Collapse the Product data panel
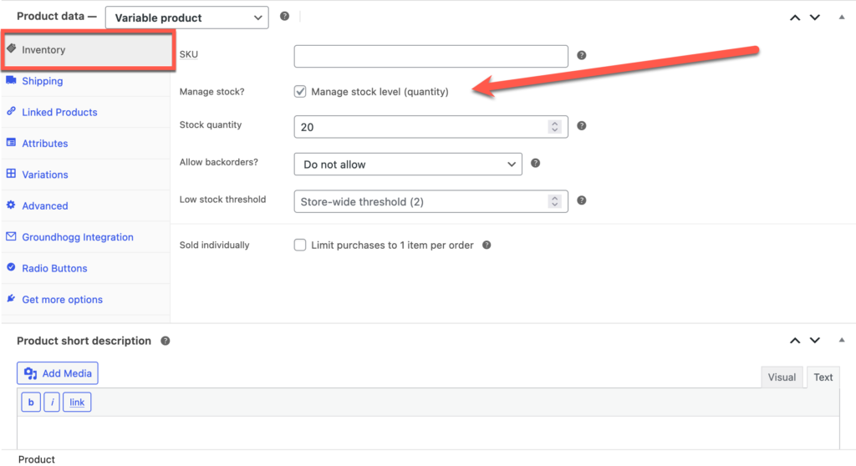Screen dimensions: 856x466 point(841,18)
